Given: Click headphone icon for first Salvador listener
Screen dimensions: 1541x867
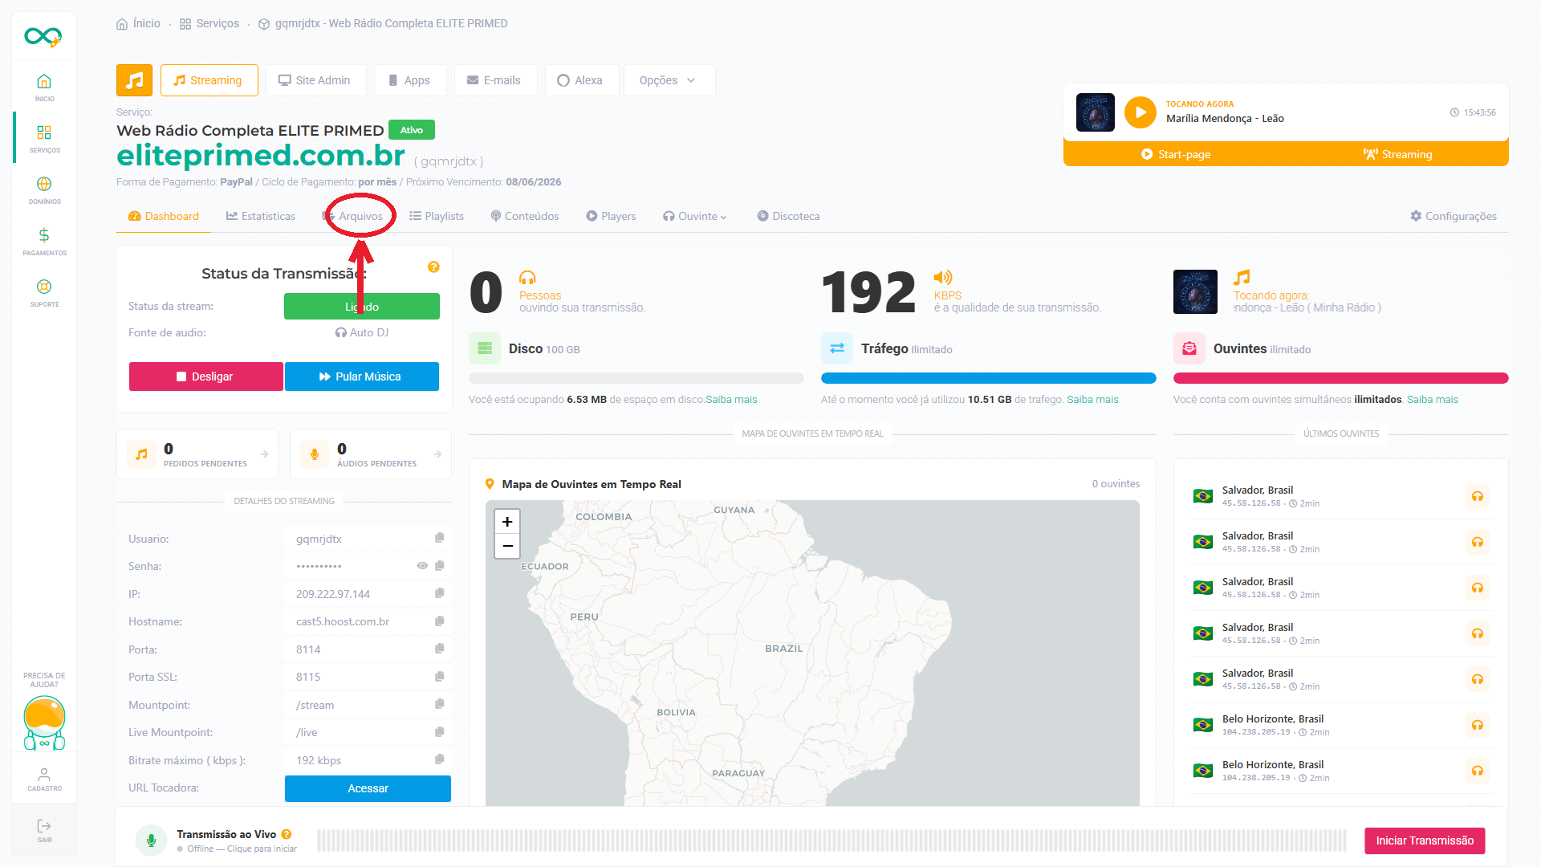Looking at the screenshot, I should pos(1477,496).
